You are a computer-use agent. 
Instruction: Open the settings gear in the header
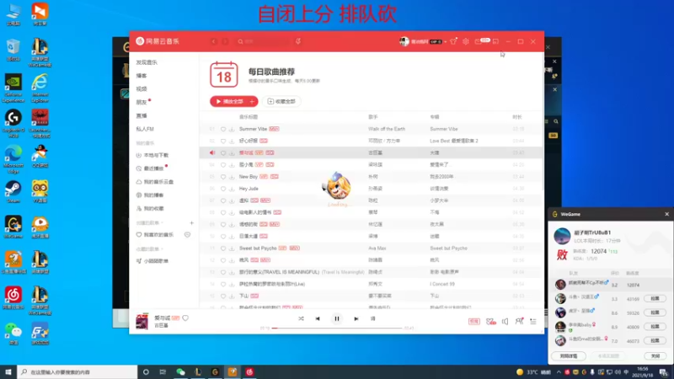[466, 41]
